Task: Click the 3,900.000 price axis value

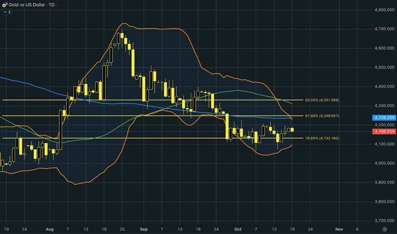Action: tap(384, 182)
